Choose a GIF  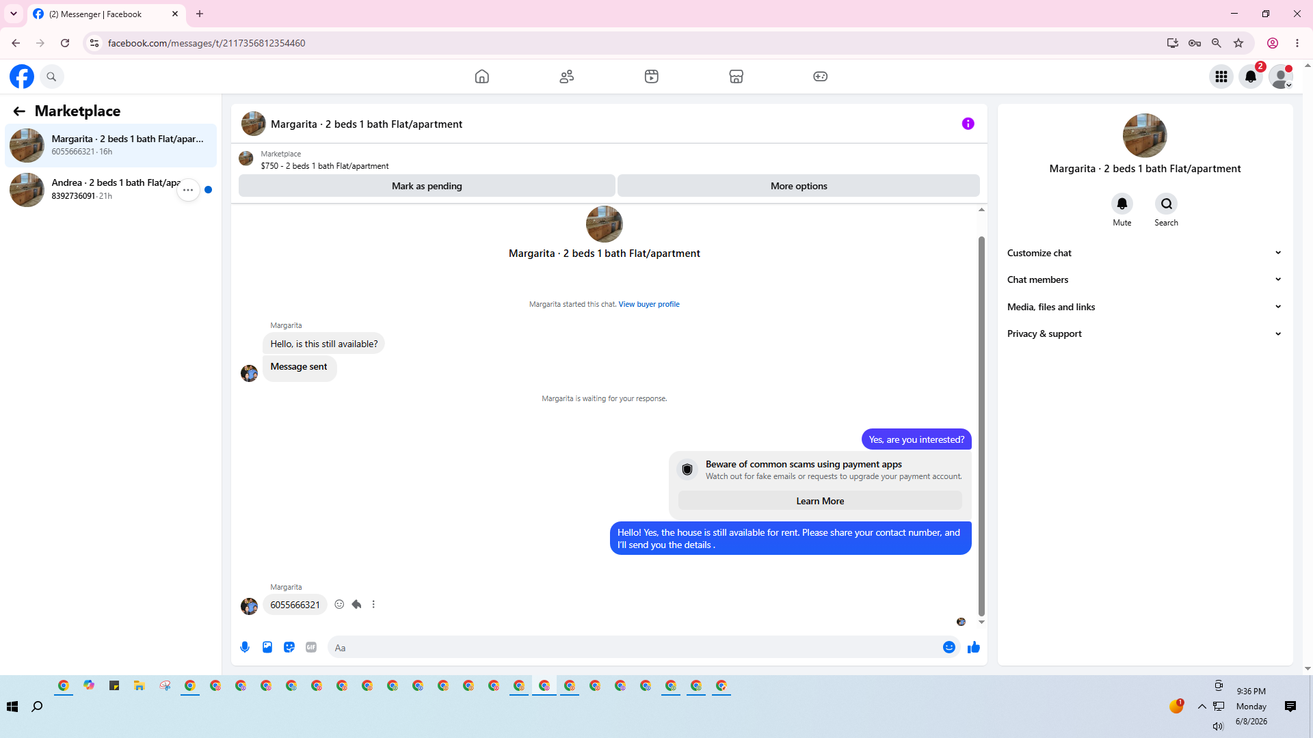311,647
